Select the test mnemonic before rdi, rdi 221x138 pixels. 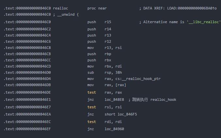coord(92,122)
